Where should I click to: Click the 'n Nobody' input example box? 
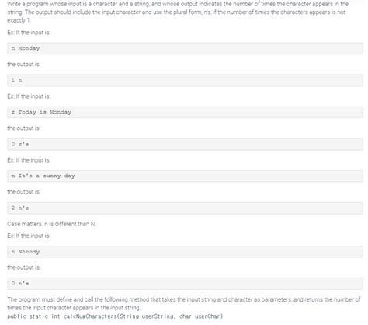point(185,252)
